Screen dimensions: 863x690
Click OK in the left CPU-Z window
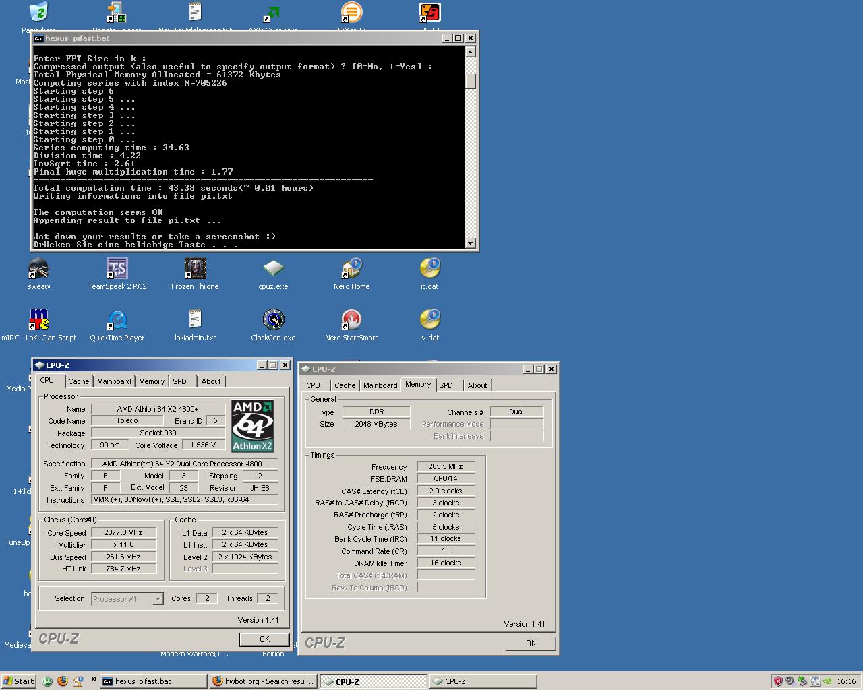pos(264,639)
